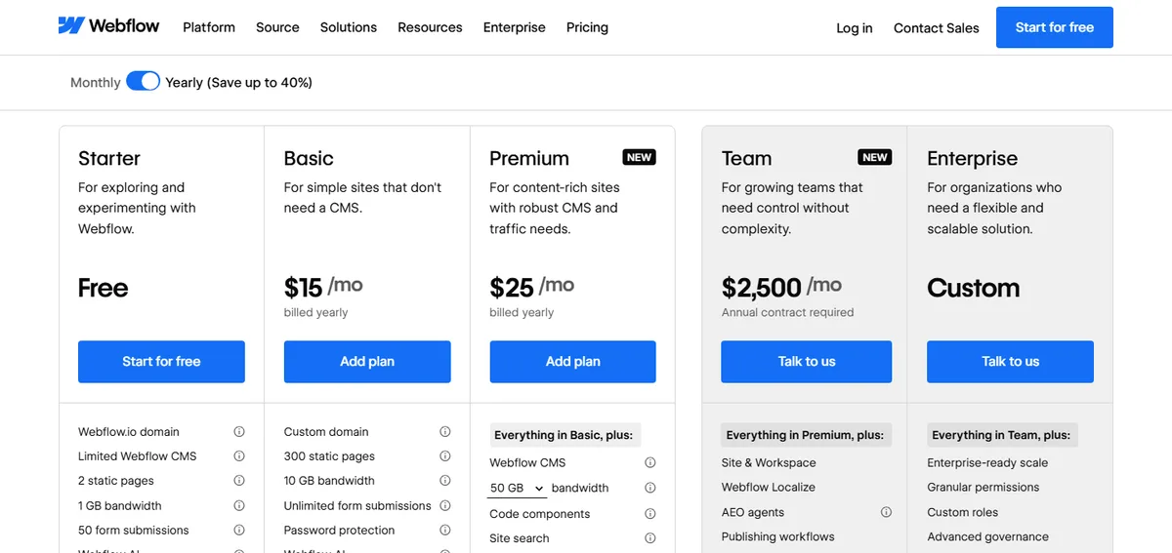Click Talk to us for Team plan

(x=807, y=361)
